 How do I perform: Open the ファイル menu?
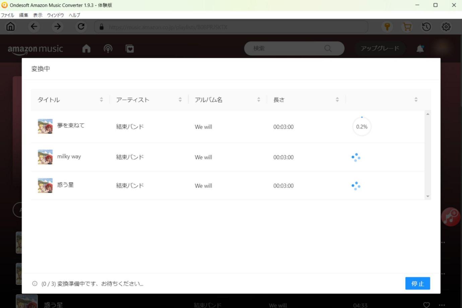(x=7, y=15)
